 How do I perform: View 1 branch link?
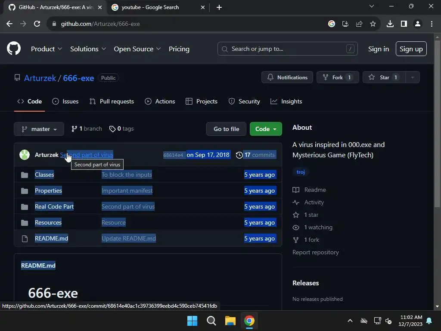87,128
